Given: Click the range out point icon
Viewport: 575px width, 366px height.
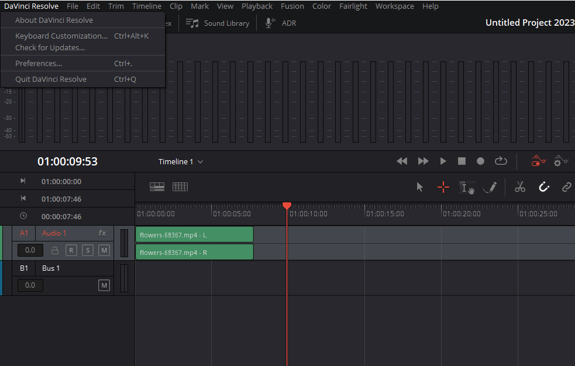Looking at the screenshot, I should click(x=23, y=198).
